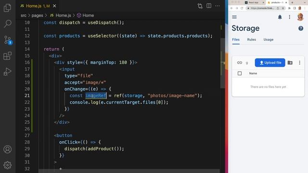Open changes compare icon in editor toolbar
Image resolution: width=308 pixels, height=173 pixels.
pos(200,6)
